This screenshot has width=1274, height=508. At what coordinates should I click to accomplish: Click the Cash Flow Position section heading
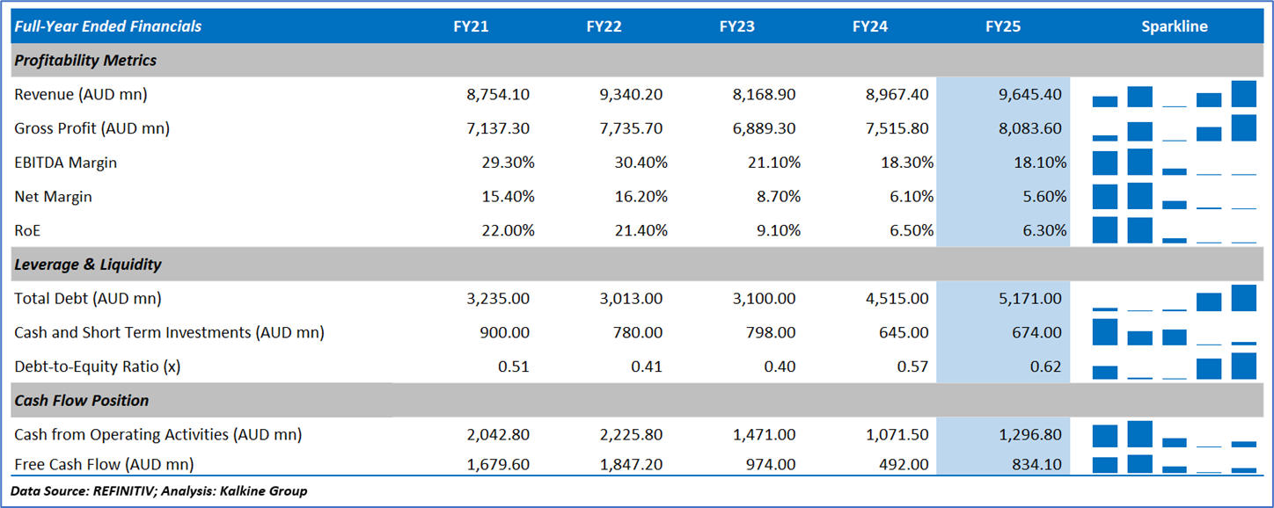pos(82,401)
